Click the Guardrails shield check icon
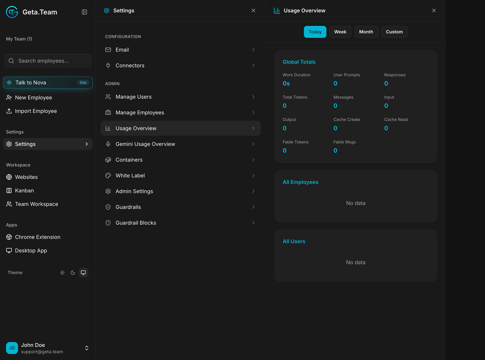The image size is (485, 360). tap(108, 207)
